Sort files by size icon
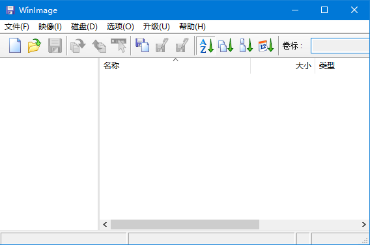Viewport: 370px width, 245px height. pyautogui.click(x=246, y=46)
